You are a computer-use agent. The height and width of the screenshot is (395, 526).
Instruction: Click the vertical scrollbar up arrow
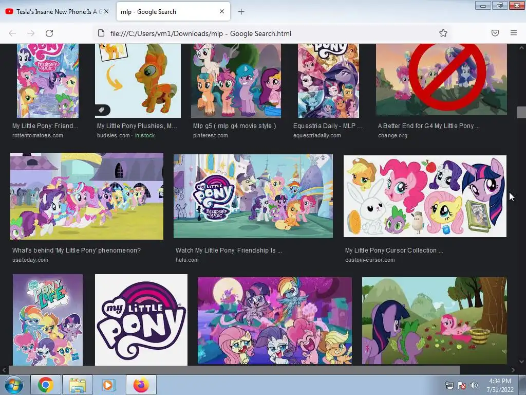pyautogui.click(x=521, y=48)
